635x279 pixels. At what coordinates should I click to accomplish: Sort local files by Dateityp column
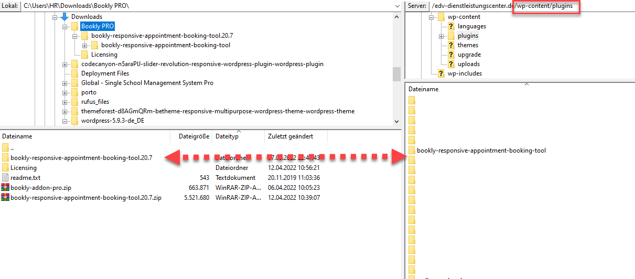238,136
